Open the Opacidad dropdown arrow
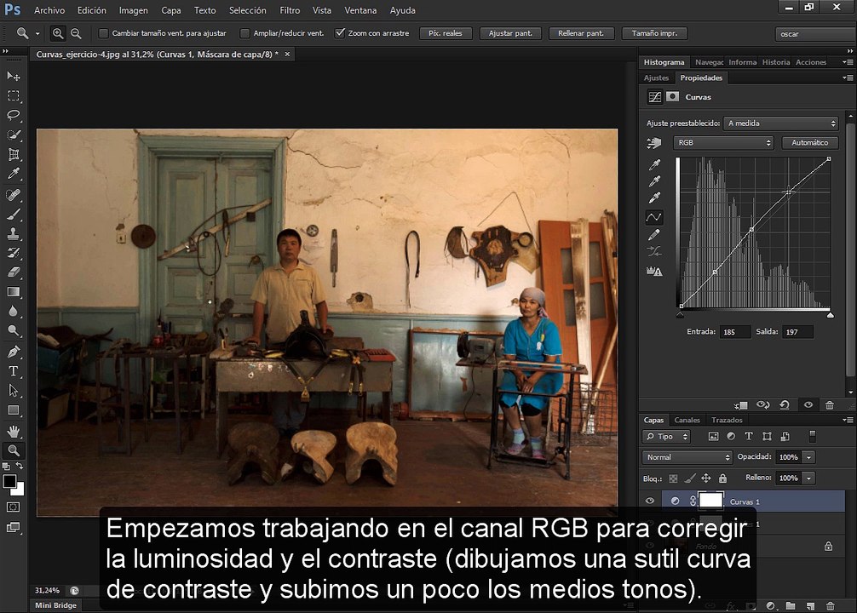 point(809,457)
